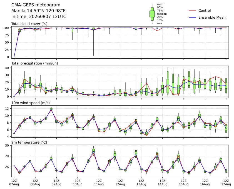Click the CMA-GEPS meteogram title
Screen dimensions: 234x189
pos(36,5)
